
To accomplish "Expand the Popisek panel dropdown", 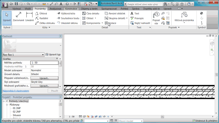I will (x=179, y=28).
